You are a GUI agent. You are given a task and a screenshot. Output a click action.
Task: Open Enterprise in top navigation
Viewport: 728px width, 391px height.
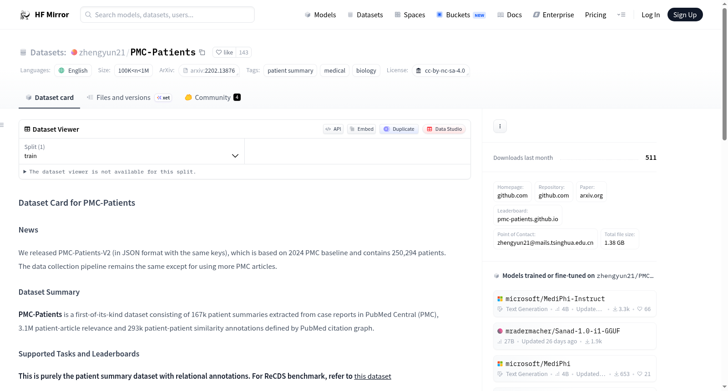[x=553, y=15]
